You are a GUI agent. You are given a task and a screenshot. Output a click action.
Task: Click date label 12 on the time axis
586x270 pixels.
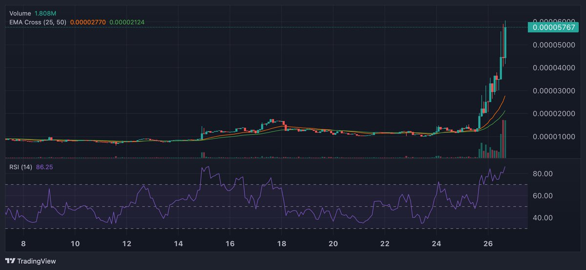[x=126, y=244]
